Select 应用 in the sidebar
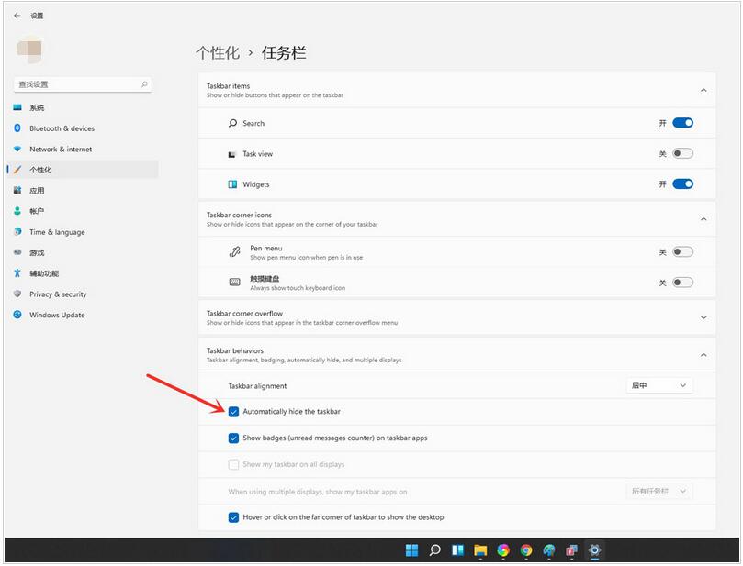743x566 pixels. click(x=83, y=190)
